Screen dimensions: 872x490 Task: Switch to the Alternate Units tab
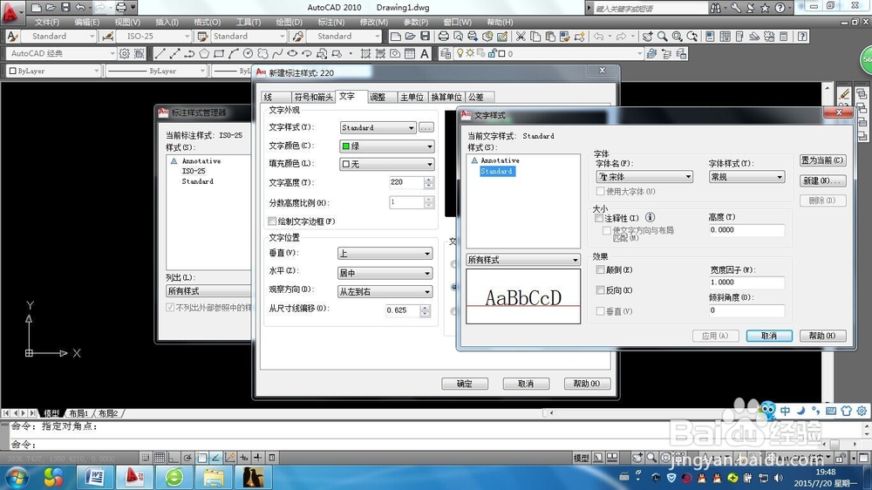446,98
